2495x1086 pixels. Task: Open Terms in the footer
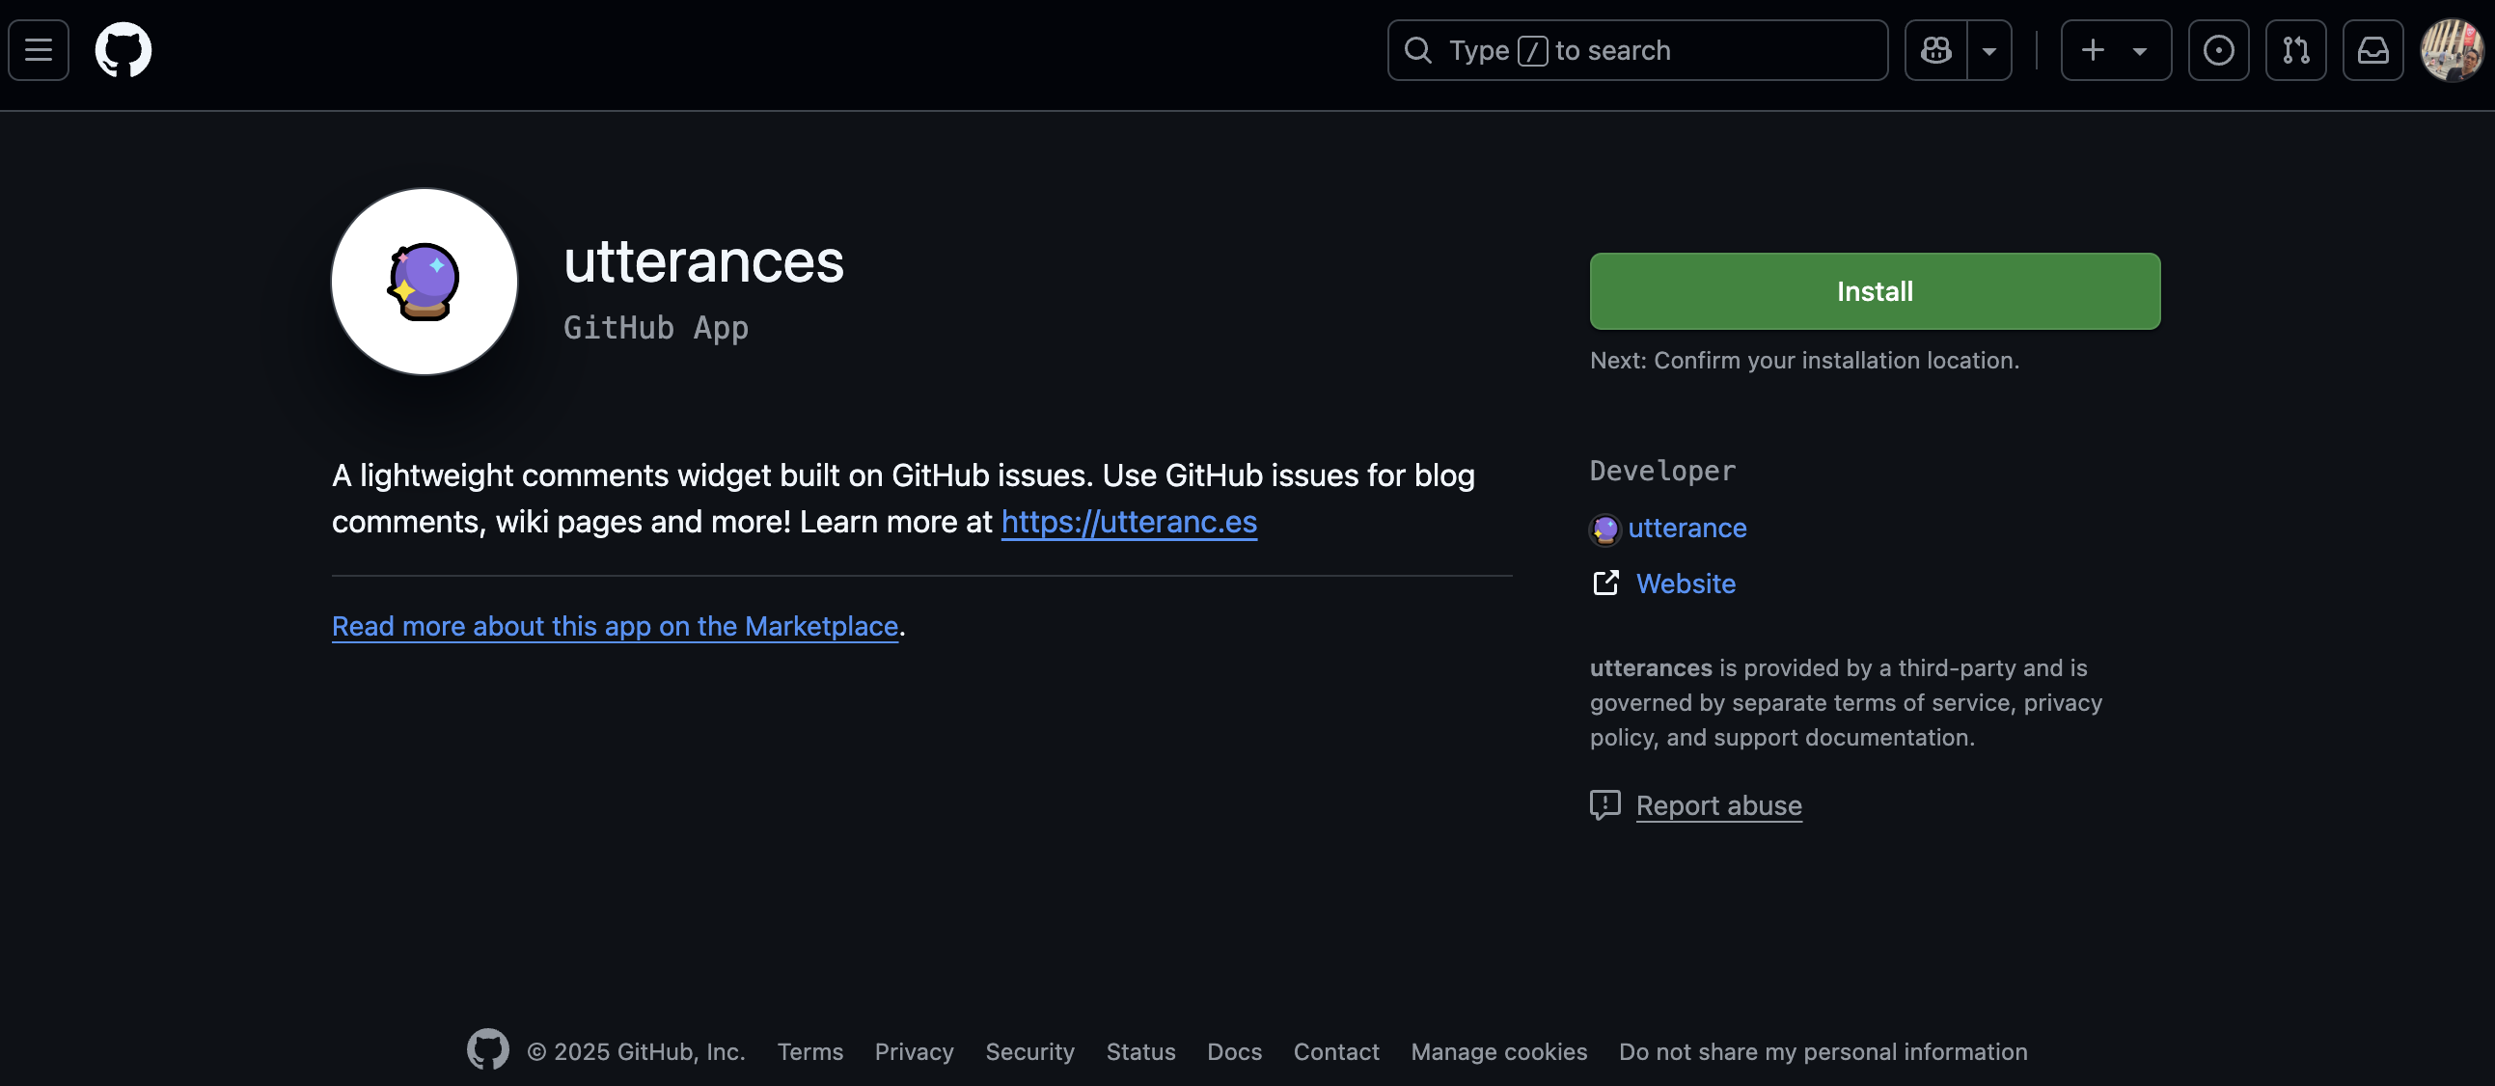[x=809, y=1051]
